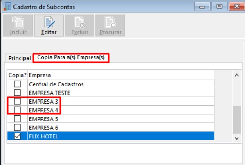Screen dimensions: 245x165
Task: Select the FLIX HOTEL row text
Action: click(43, 136)
